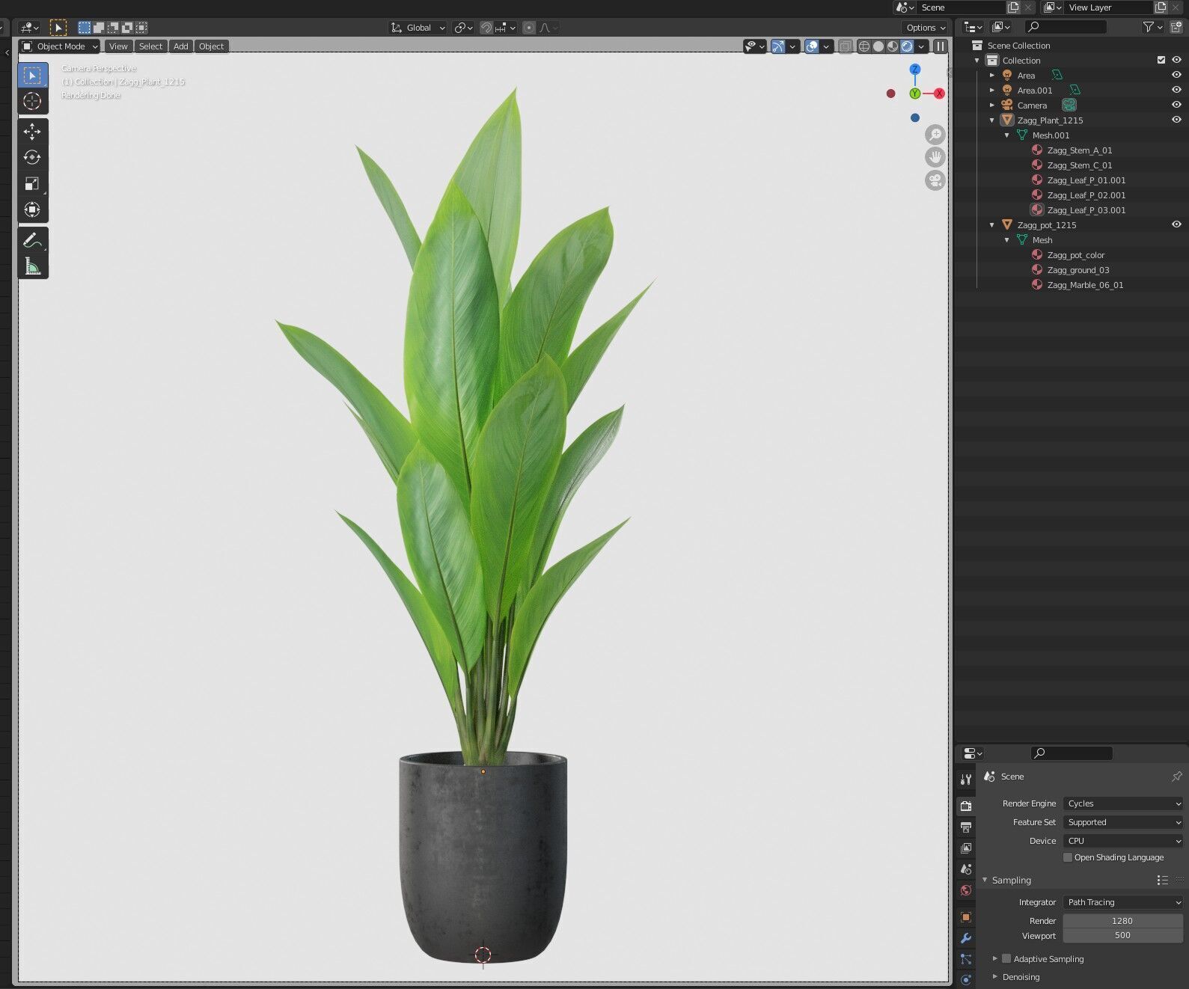The width and height of the screenshot is (1189, 989).
Task: Pin the Scene properties context
Action: point(1176,777)
